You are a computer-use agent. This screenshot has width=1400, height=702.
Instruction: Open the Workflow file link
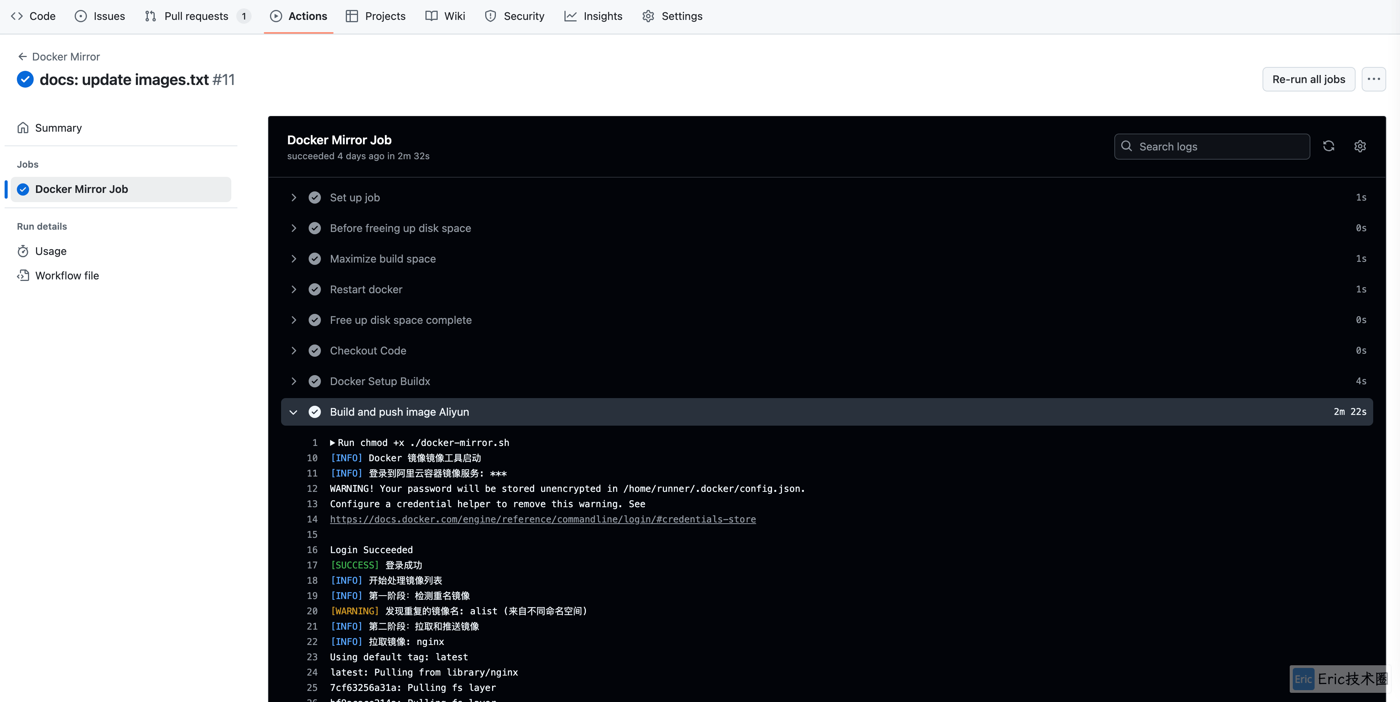(121, 276)
